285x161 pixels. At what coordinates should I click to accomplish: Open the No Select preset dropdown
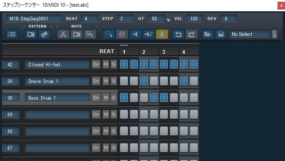[x=250, y=34]
